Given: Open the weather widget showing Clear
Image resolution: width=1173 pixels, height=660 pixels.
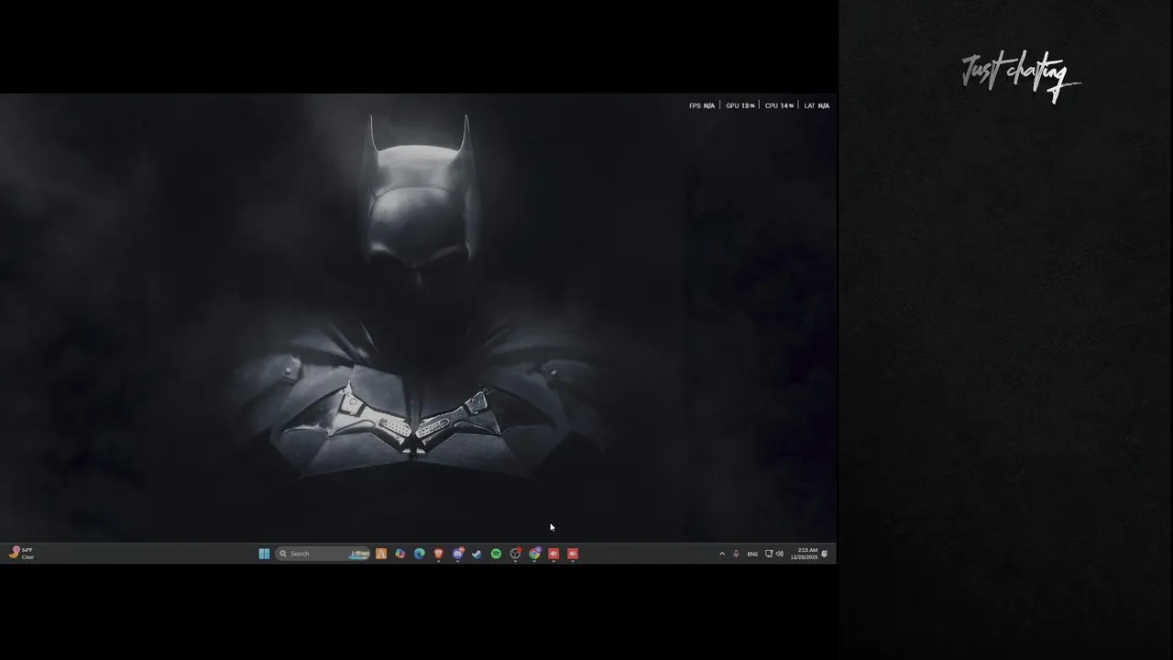Looking at the screenshot, I should coord(22,554).
